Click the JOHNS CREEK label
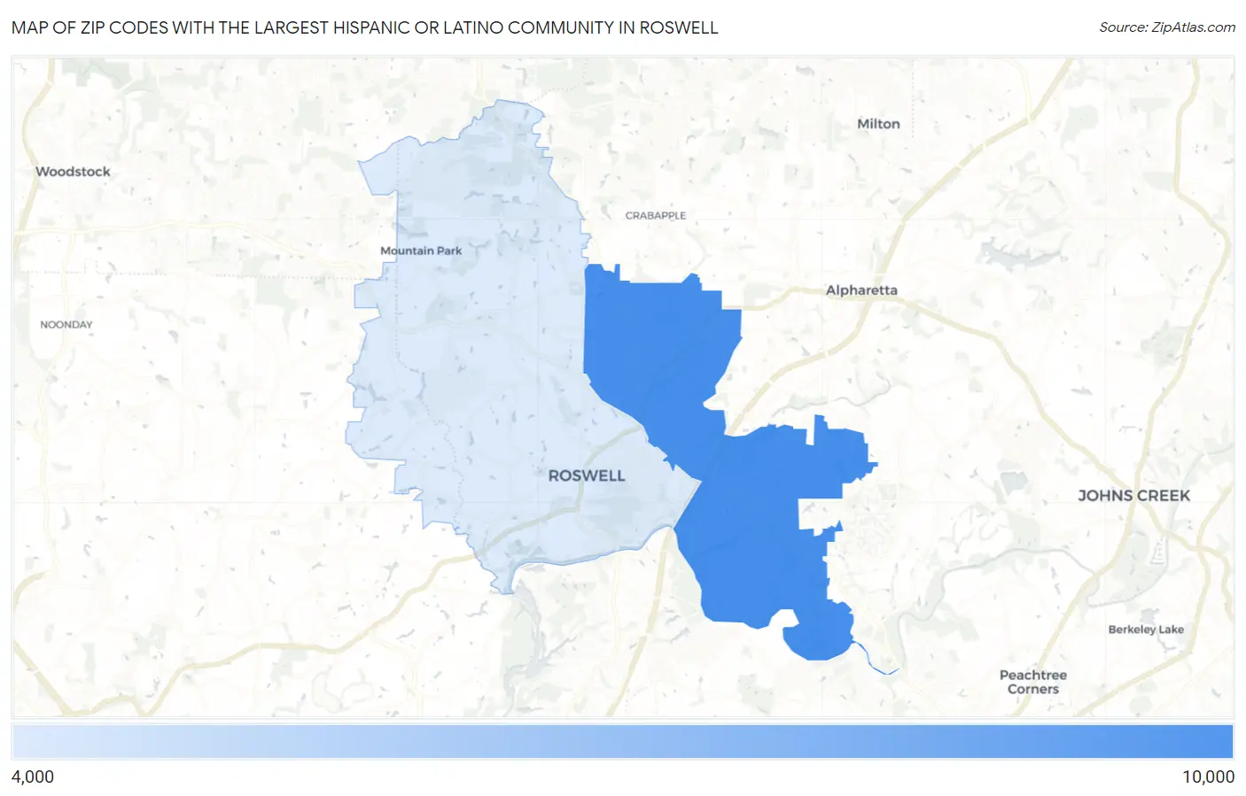This screenshot has width=1246, height=796. (x=1133, y=496)
